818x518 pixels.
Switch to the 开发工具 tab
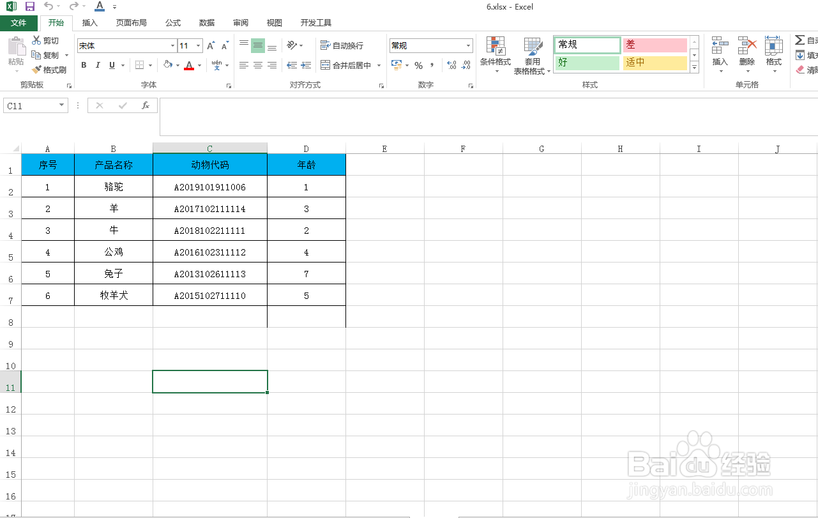[316, 23]
